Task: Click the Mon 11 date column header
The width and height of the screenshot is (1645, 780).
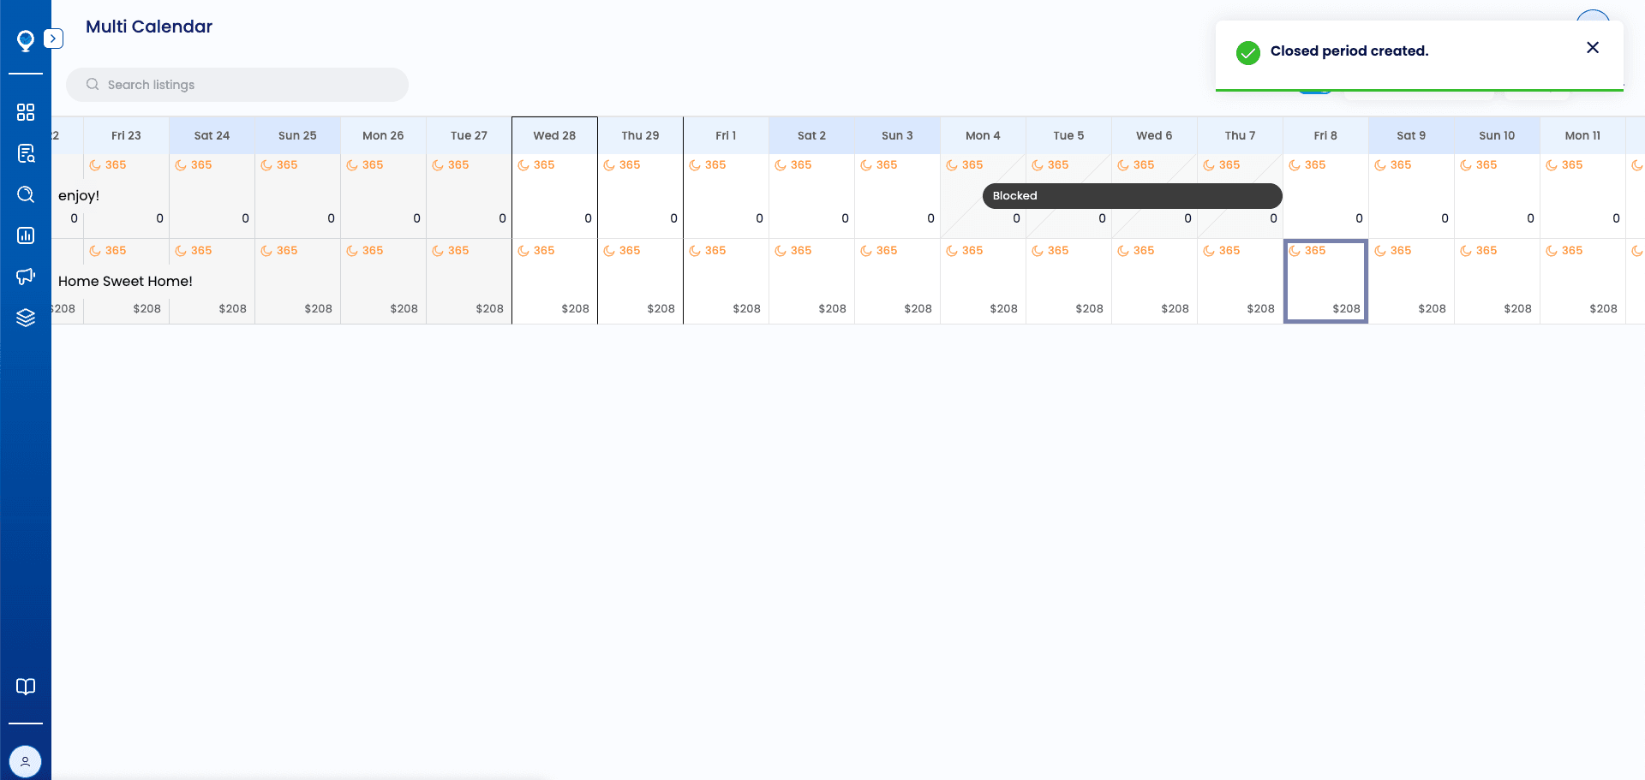Action: pos(1582,135)
